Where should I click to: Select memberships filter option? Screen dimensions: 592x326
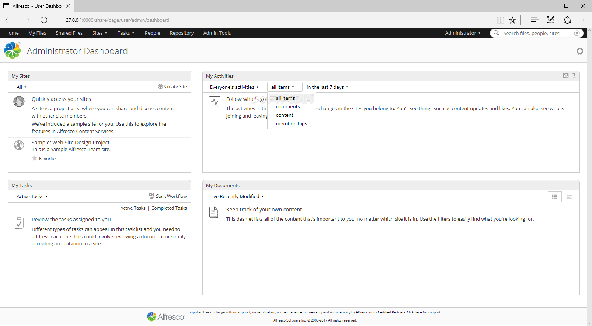click(291, 123)
